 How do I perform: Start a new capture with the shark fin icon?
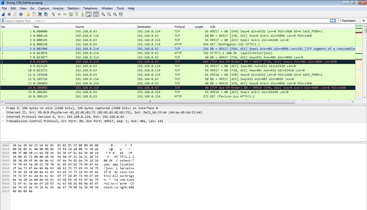pyautogui.click(x=4, y=14)
